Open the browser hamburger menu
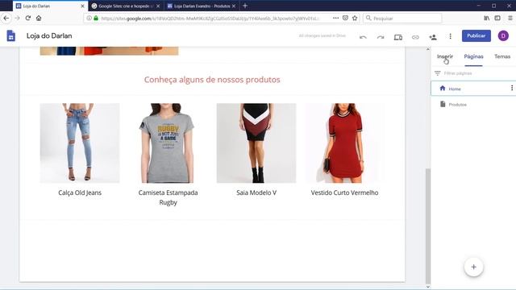Screen dimensions: 516x290 pos(510,18)
